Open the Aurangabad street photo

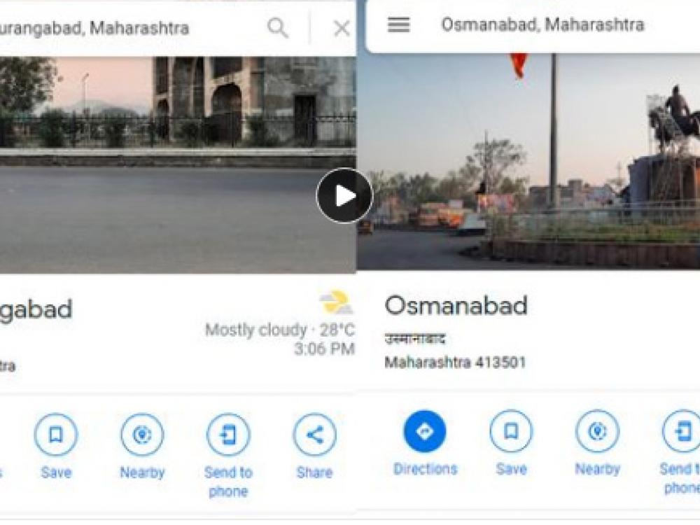[x=178, y=164]
